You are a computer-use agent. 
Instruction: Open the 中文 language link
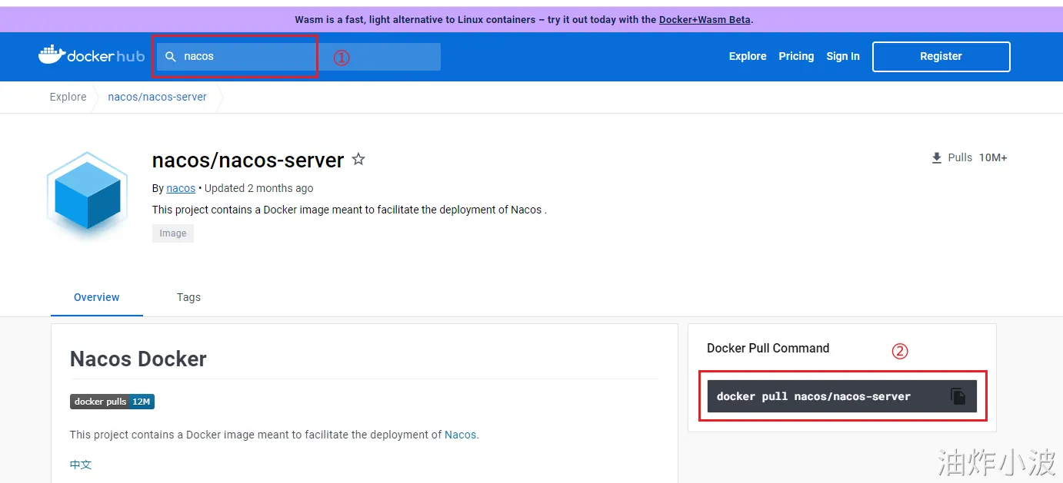click(x=81, y=465)
